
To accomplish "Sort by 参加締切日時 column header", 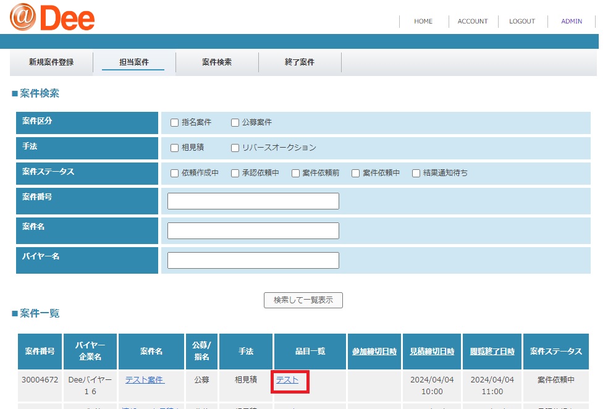I will [x=374, y=352].
